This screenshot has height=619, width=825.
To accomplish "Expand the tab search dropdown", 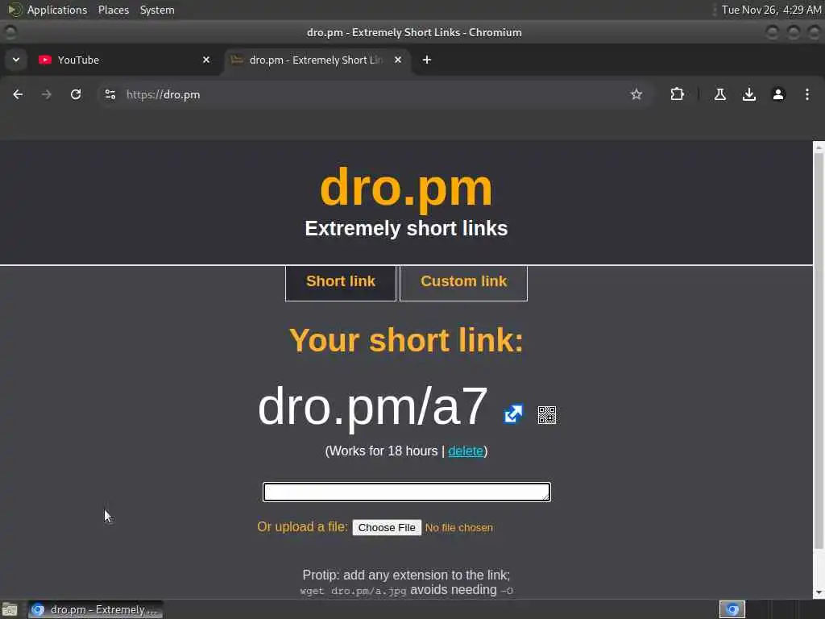I will (16, 60).
